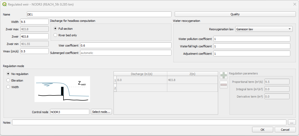299x136 pixels.
Task: Close the Regulated weir dialog window
Action: (x=295, y=4)
